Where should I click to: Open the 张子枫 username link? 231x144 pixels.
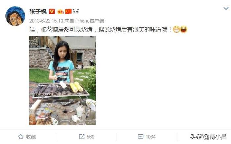[x=38, y=12]
